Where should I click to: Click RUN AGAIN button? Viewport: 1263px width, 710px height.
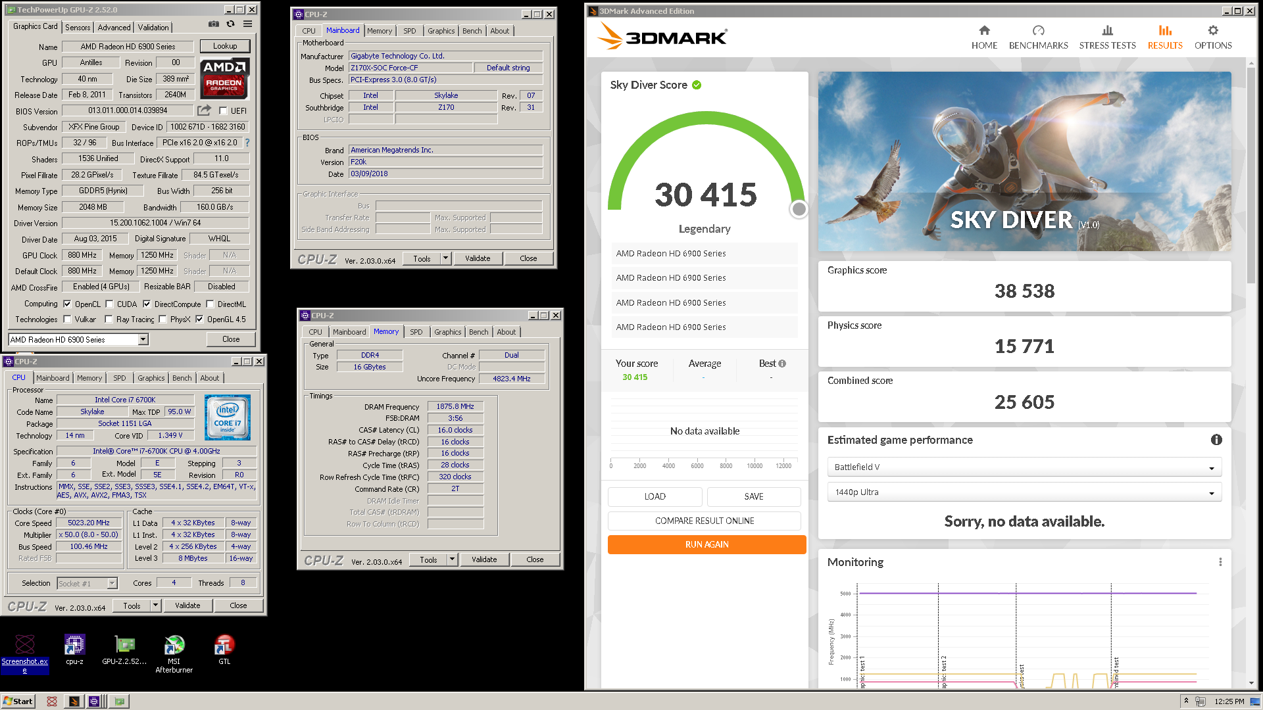tap(706, 544)
